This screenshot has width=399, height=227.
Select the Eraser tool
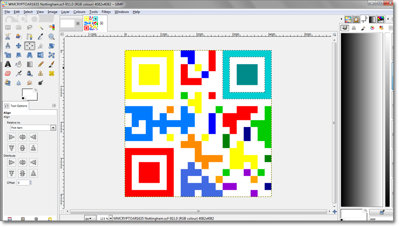pyautogui.click(x=8, y=73)
